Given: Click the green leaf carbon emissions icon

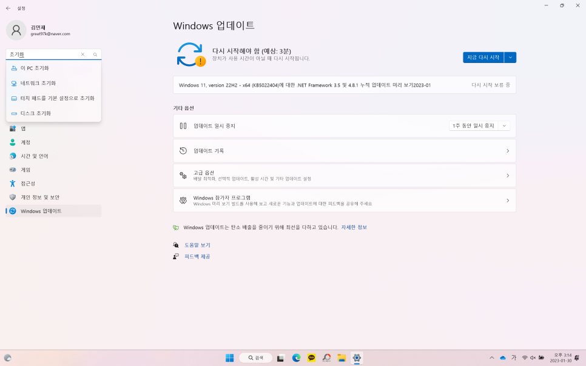Looking at the screenshot, I should pos(176,227).
